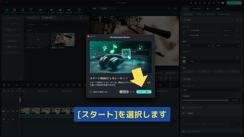
Task: Refresh credits with the circular arrow icon
Action: click(131, 92)
